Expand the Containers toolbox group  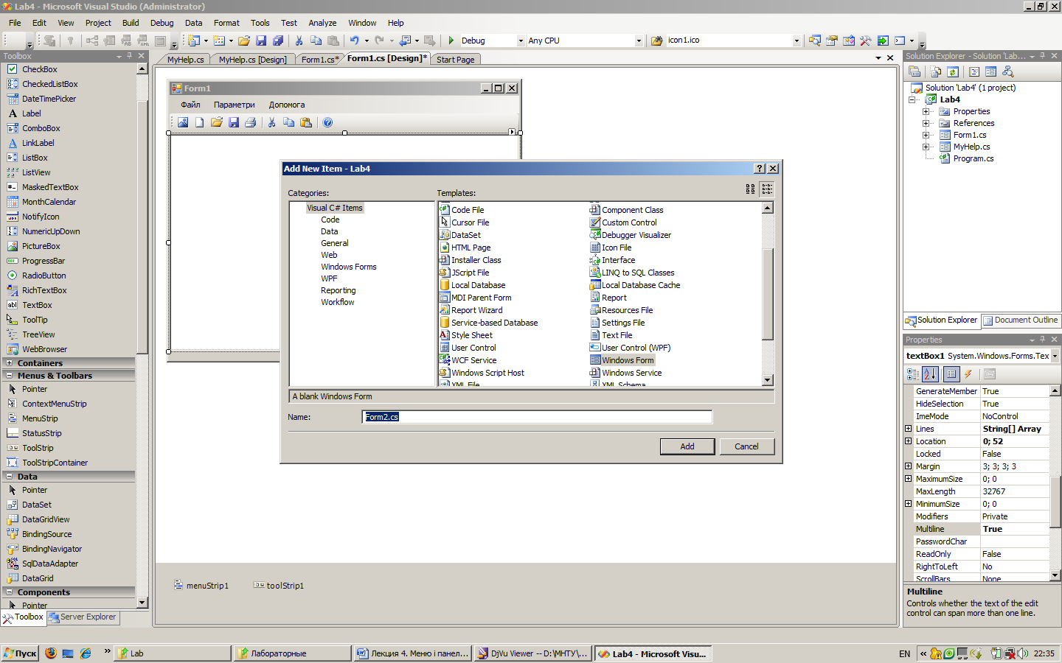point(10,363)
